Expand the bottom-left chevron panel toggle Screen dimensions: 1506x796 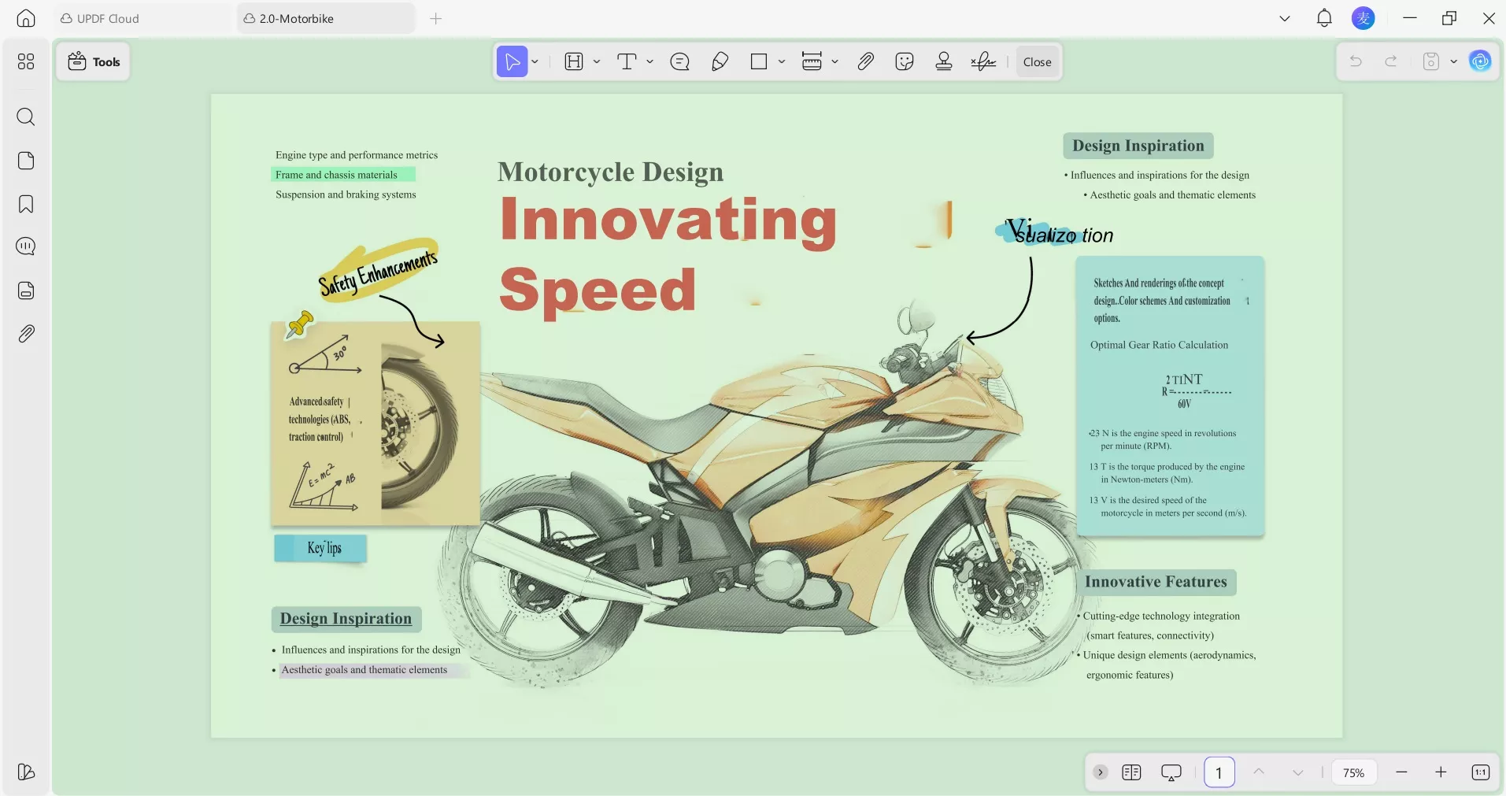tap(1099, 772)
